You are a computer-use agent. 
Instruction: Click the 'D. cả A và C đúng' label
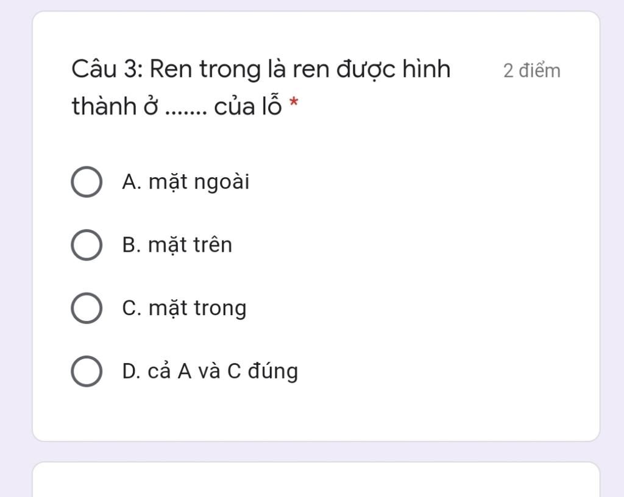point(210,371)
